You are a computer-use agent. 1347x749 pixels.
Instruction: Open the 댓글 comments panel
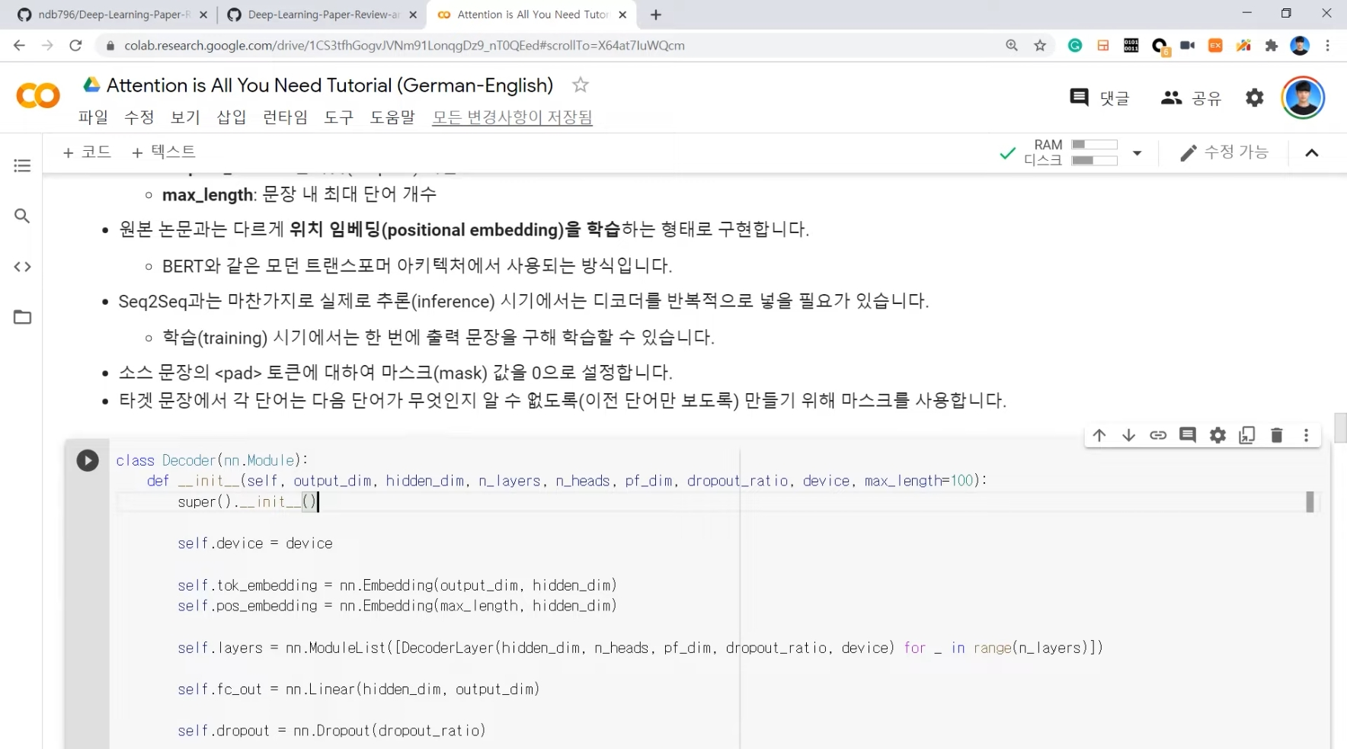pyautogui.click(x=1099, y=98)
